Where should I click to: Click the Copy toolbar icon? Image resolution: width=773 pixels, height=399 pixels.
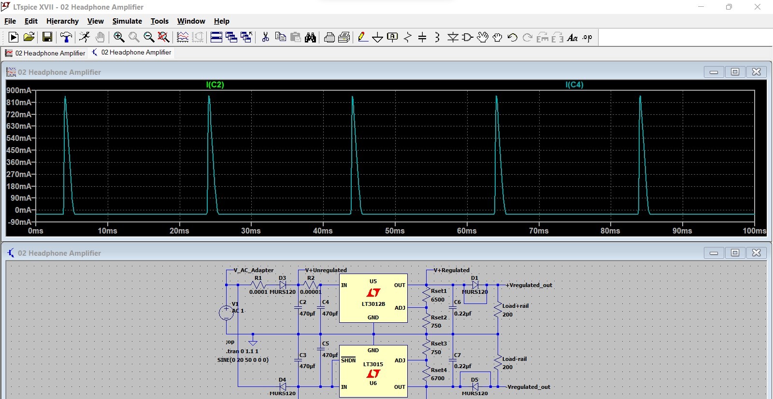(x=280, y=37)
